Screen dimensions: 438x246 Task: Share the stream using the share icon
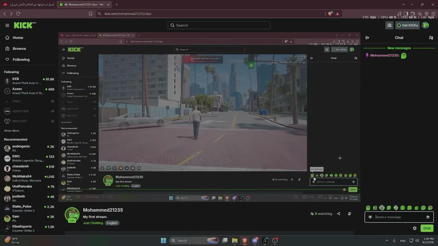338,214
